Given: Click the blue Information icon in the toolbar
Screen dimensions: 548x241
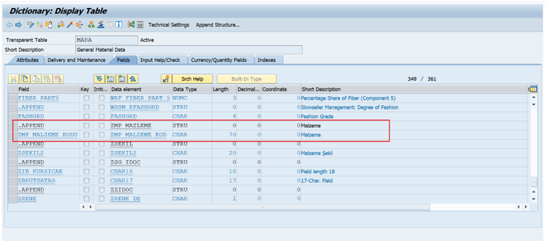Looking at the screenshot, I should [118, 25].
